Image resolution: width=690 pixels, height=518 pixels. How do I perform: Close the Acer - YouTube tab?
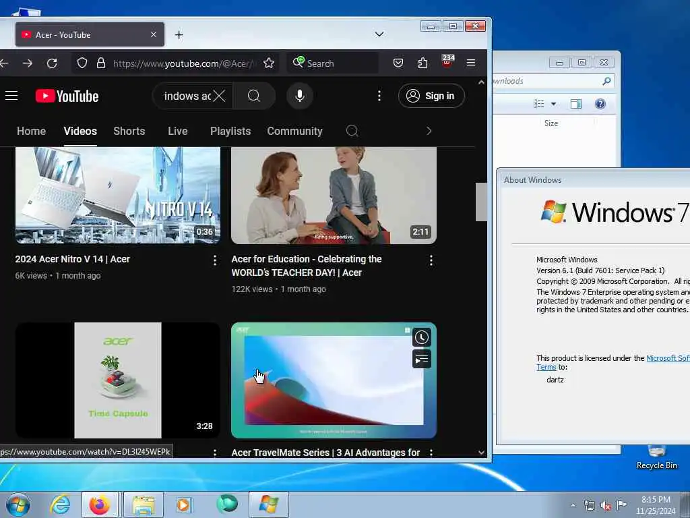click(154, 34)
